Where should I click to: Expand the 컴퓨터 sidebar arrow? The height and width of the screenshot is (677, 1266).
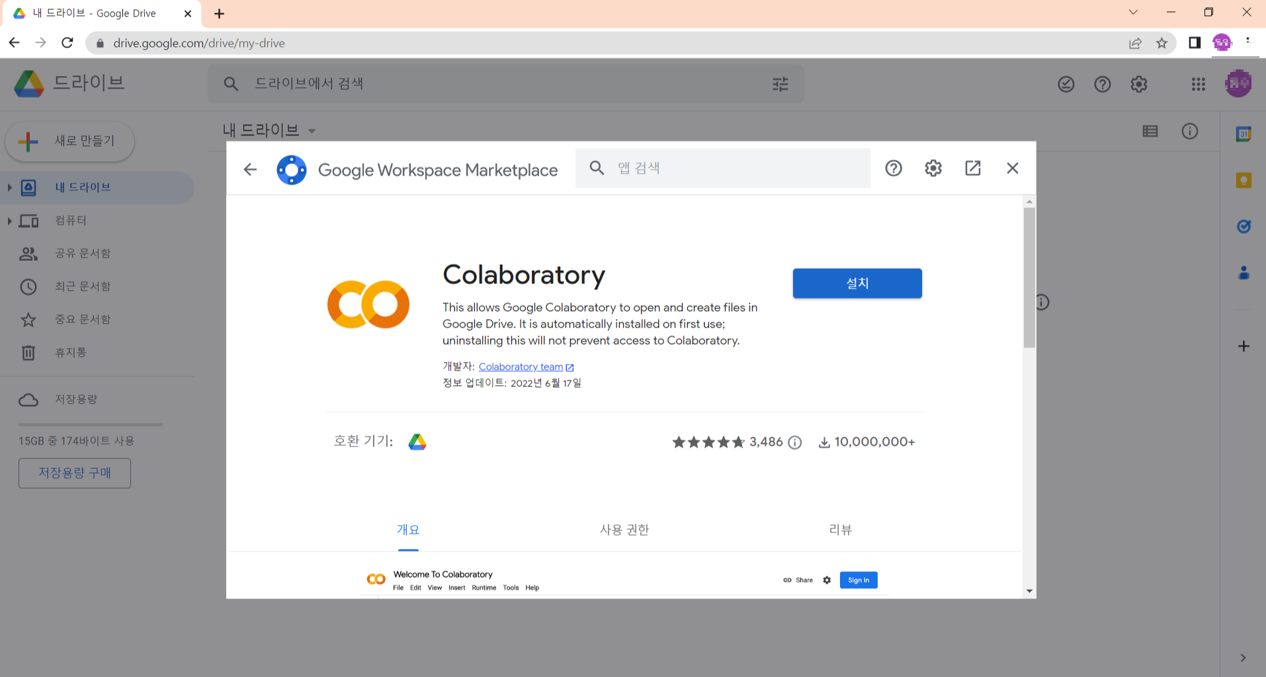click(x=9, y=221)
